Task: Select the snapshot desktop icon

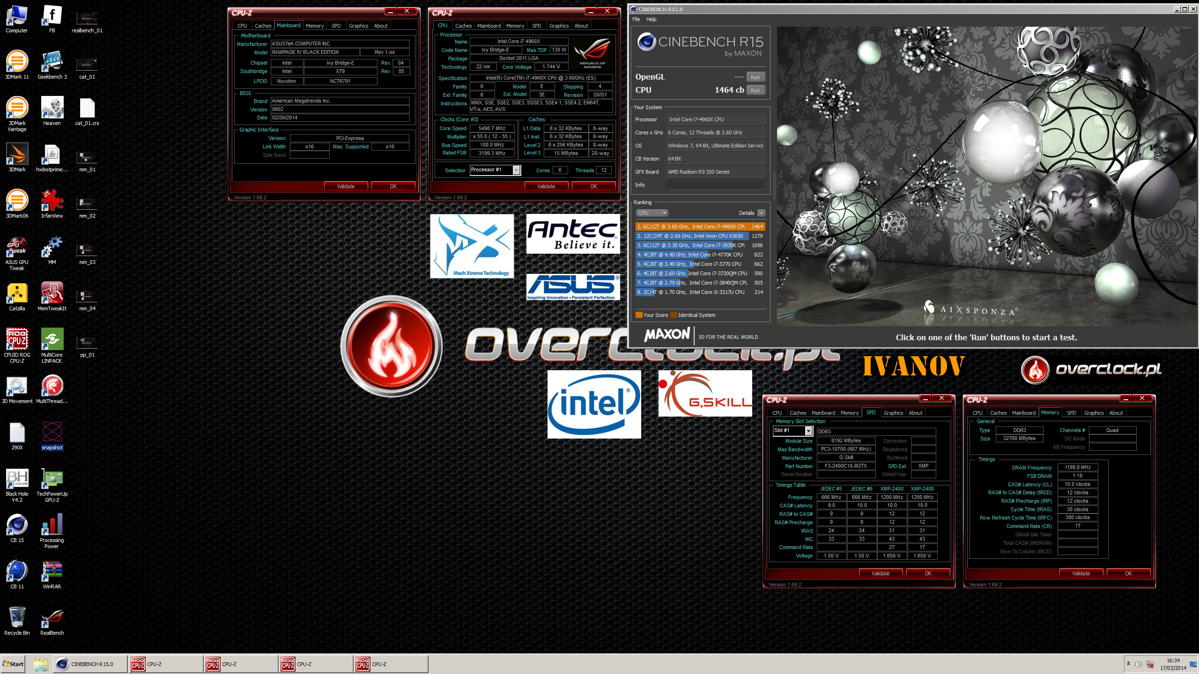Action: (x=52, y=436)
